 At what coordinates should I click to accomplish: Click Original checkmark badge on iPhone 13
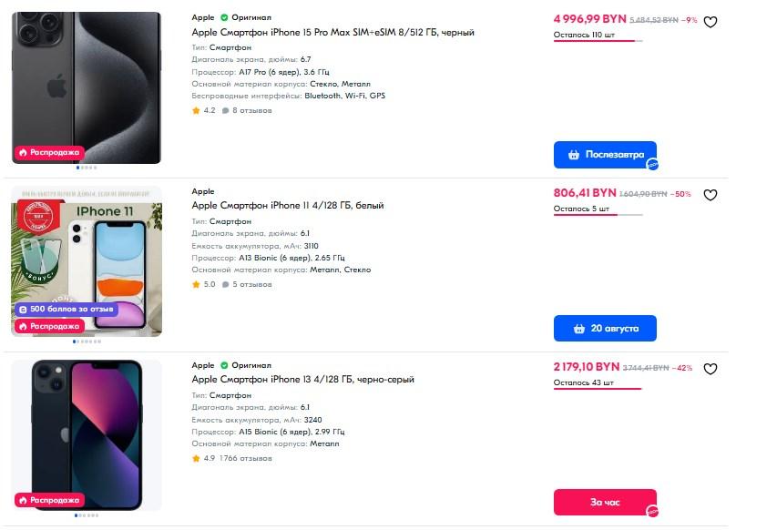point(224,365)
